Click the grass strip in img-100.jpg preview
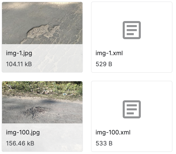 42,88
